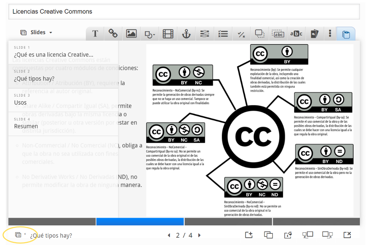Insert a Link using the chain icon
The image size is (370, 245).
coord(113,34)
